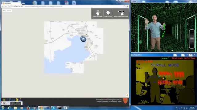This screenshot has height=110, width=197.
Task: Go forward in the Chrome browser
Action: 6,6
